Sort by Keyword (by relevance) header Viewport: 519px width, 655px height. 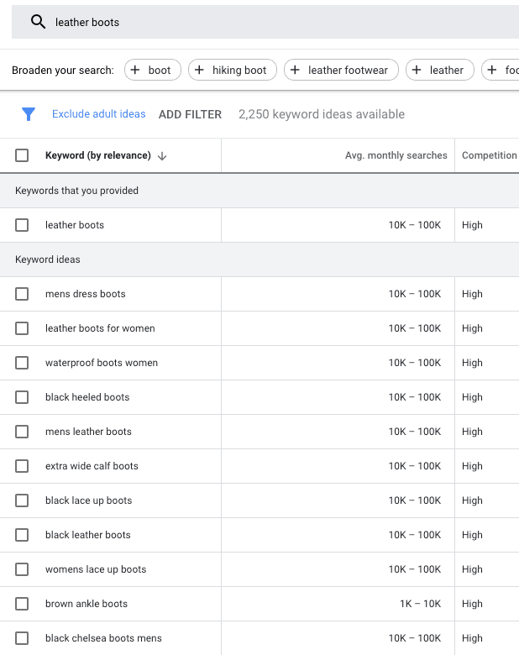coord(97,155)
